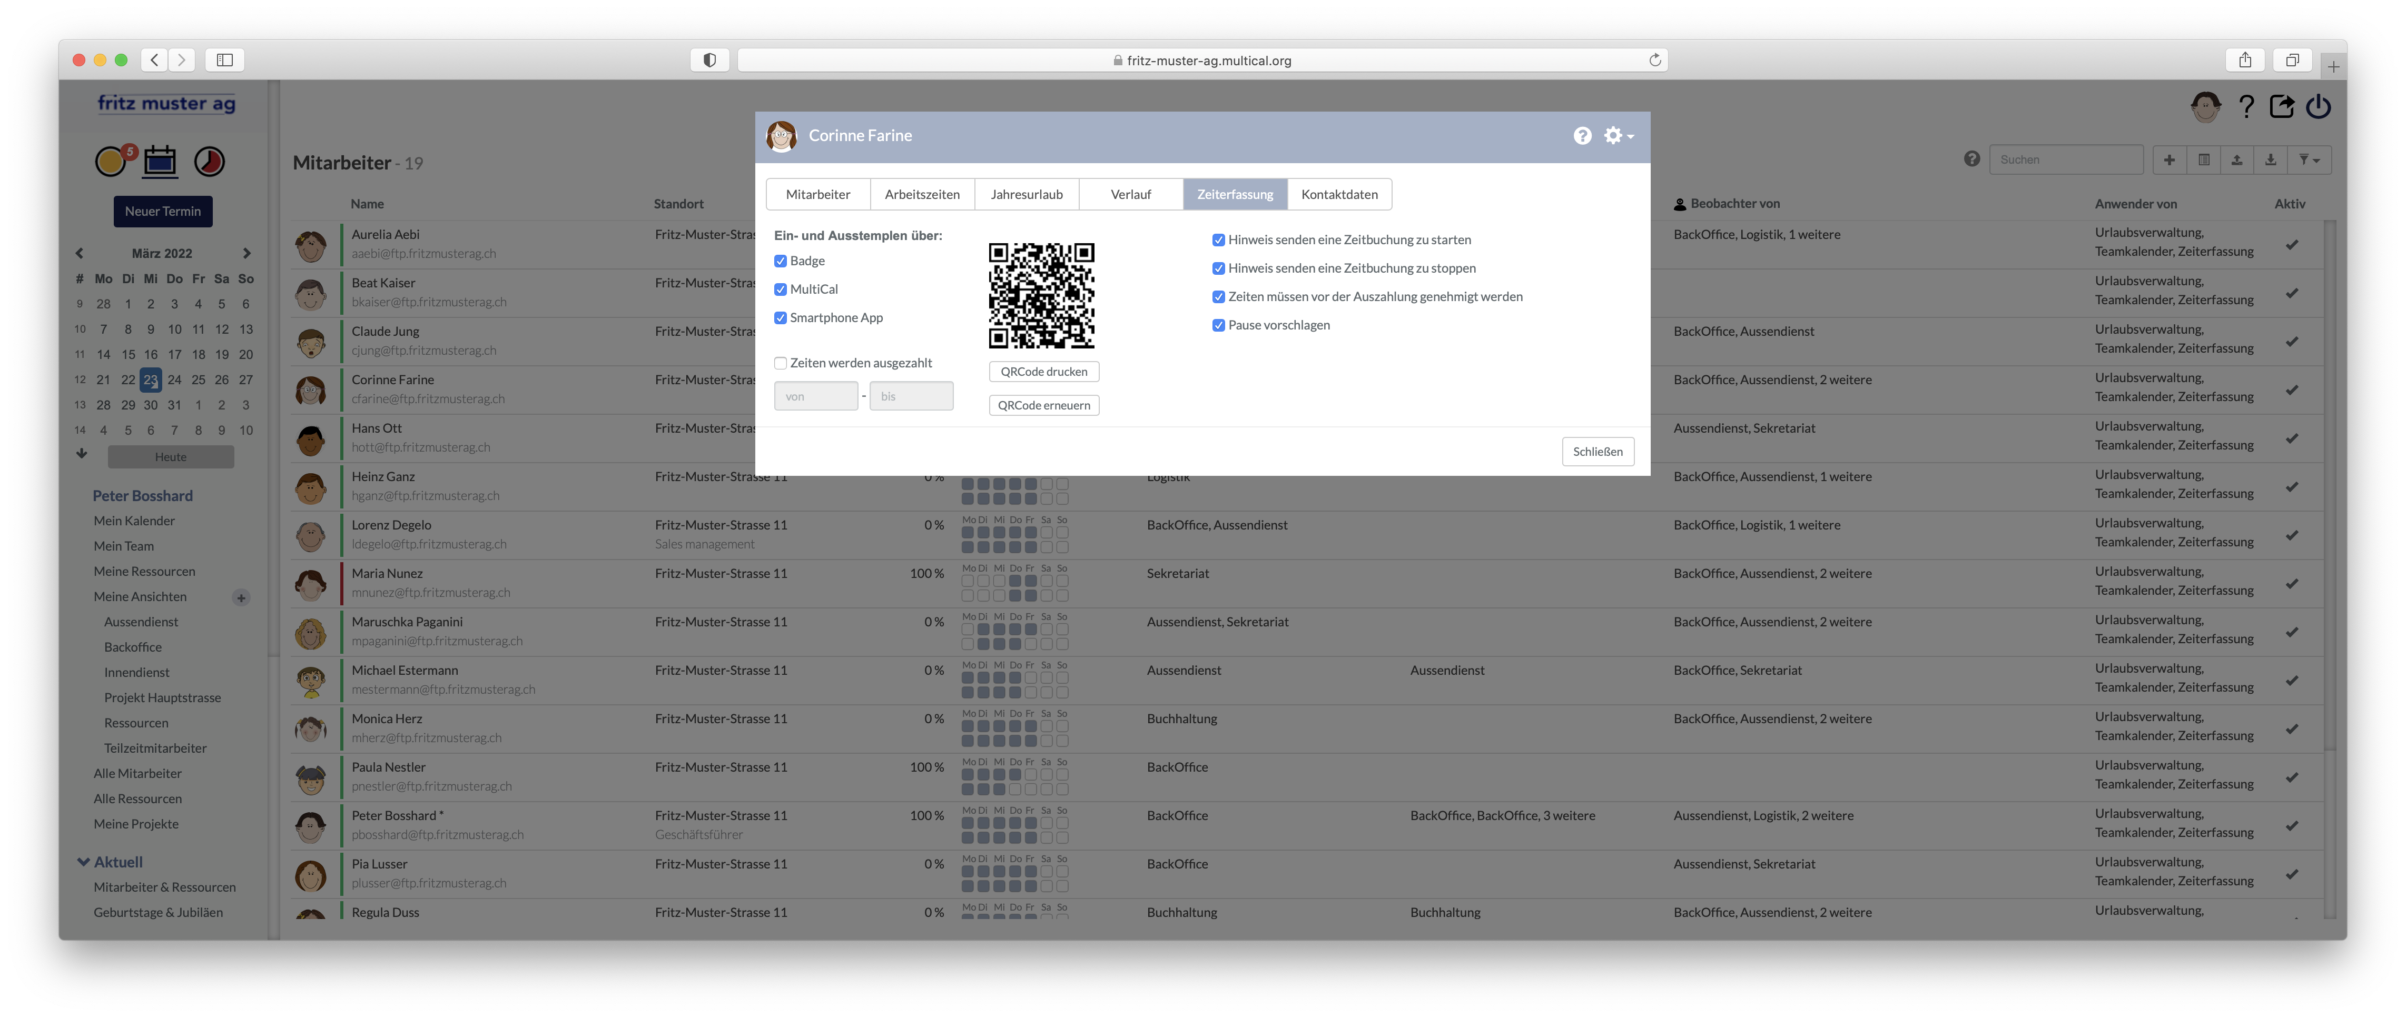The width and height of the screenshot is (2406, 1018).
Task: Click the Aktiv checkmark for Maria Nunez
Action: (2291, 584)
